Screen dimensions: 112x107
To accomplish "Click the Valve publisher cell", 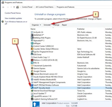I will click(79, 49).
